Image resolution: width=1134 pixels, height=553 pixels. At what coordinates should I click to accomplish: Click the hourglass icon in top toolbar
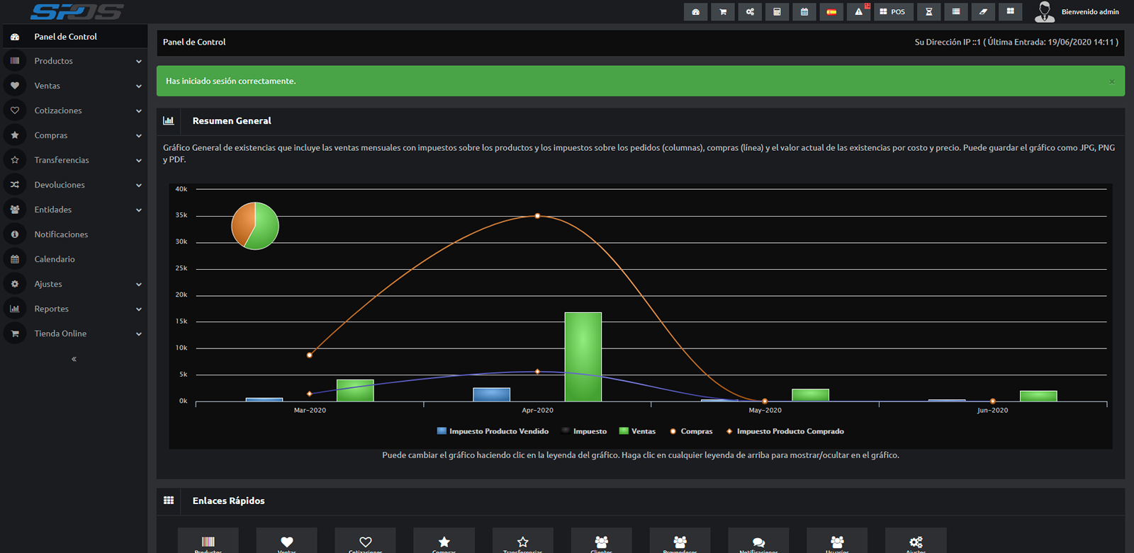928,12
